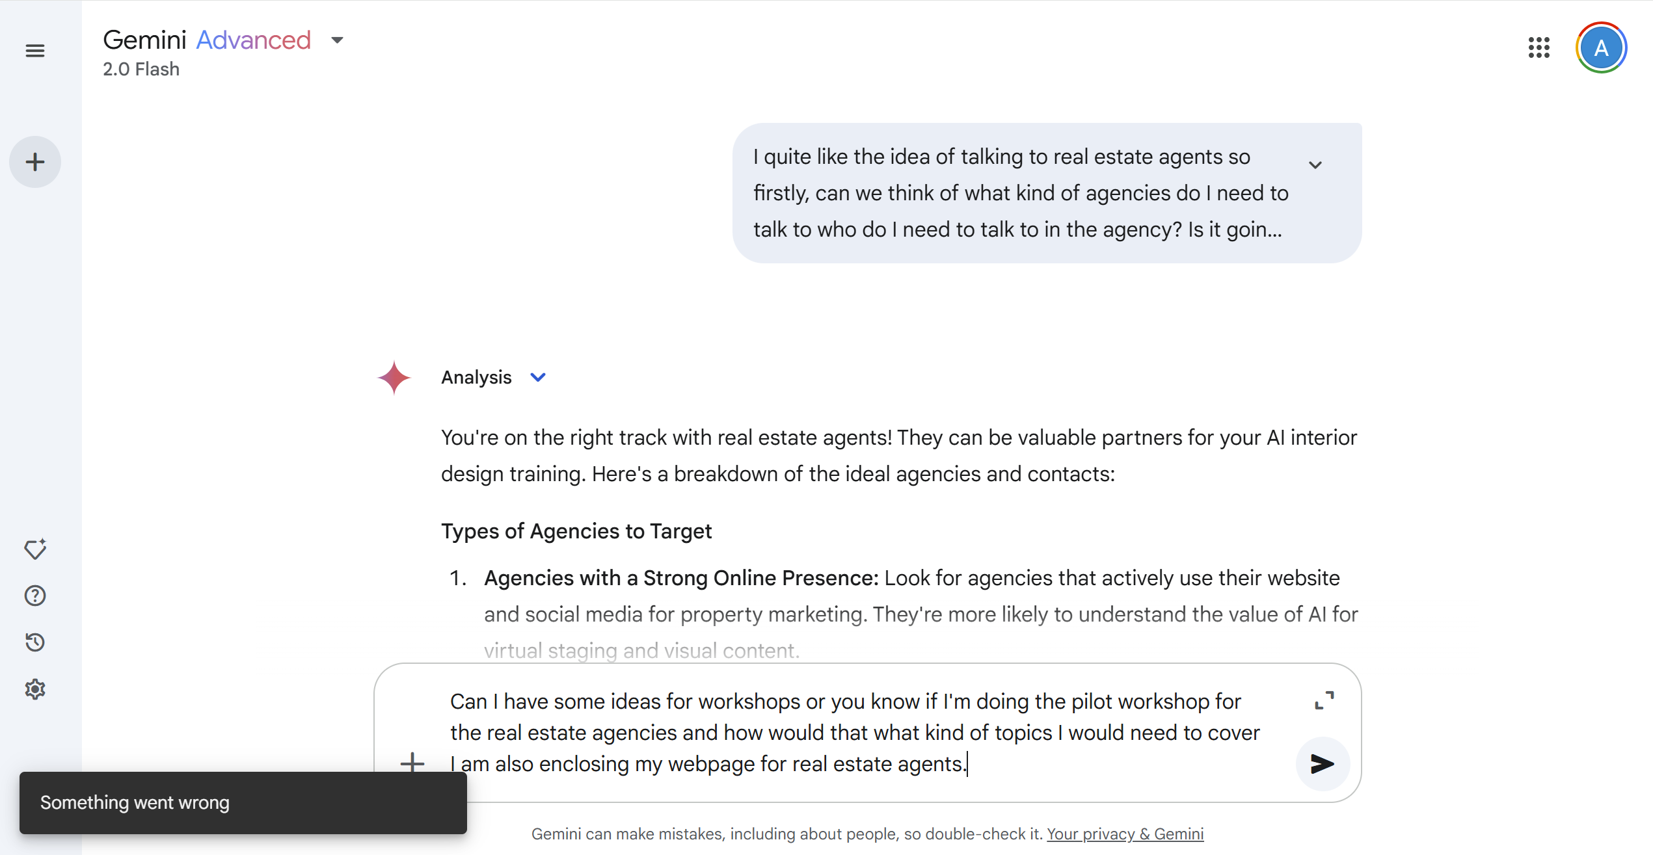The height and width of the screenshot is (855, 1653).
Task: Click the Gemini sparkle response icon
Action: (x=394, y=378)
